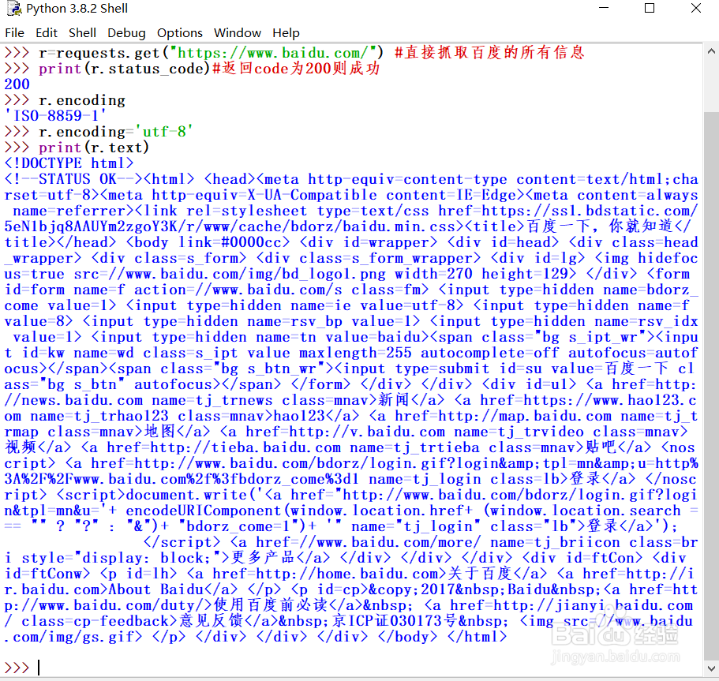Screen dimensions: 719x681
Task: Click the print(r.status_code) command
Action: click(124, 69)
